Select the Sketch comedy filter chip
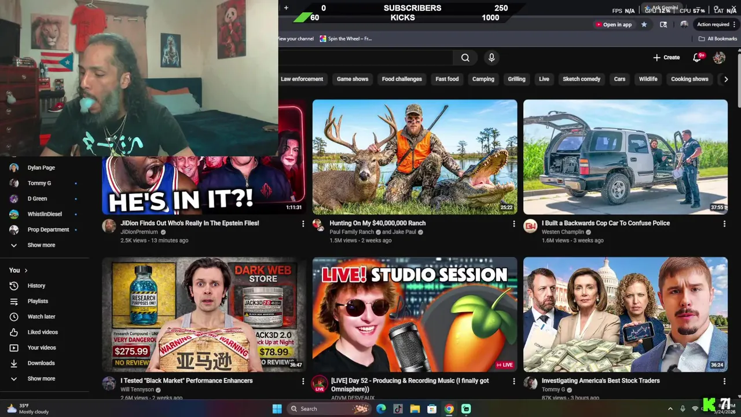 581,79
